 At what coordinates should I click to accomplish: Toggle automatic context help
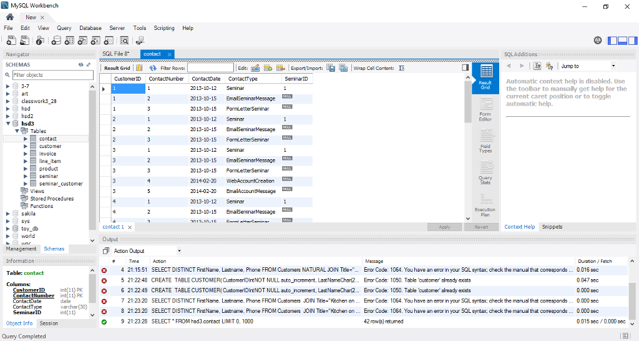click(549, 66)
